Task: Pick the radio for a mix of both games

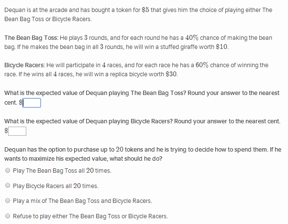Action: [8, 200]
